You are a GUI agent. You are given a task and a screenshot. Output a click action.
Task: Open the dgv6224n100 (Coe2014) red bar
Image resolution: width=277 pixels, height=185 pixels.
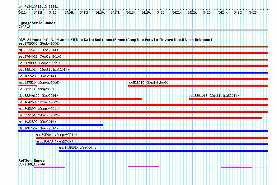(80, 99)
